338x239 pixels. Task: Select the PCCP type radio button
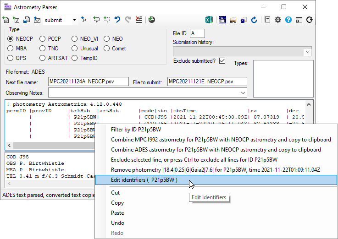(43, 39)
